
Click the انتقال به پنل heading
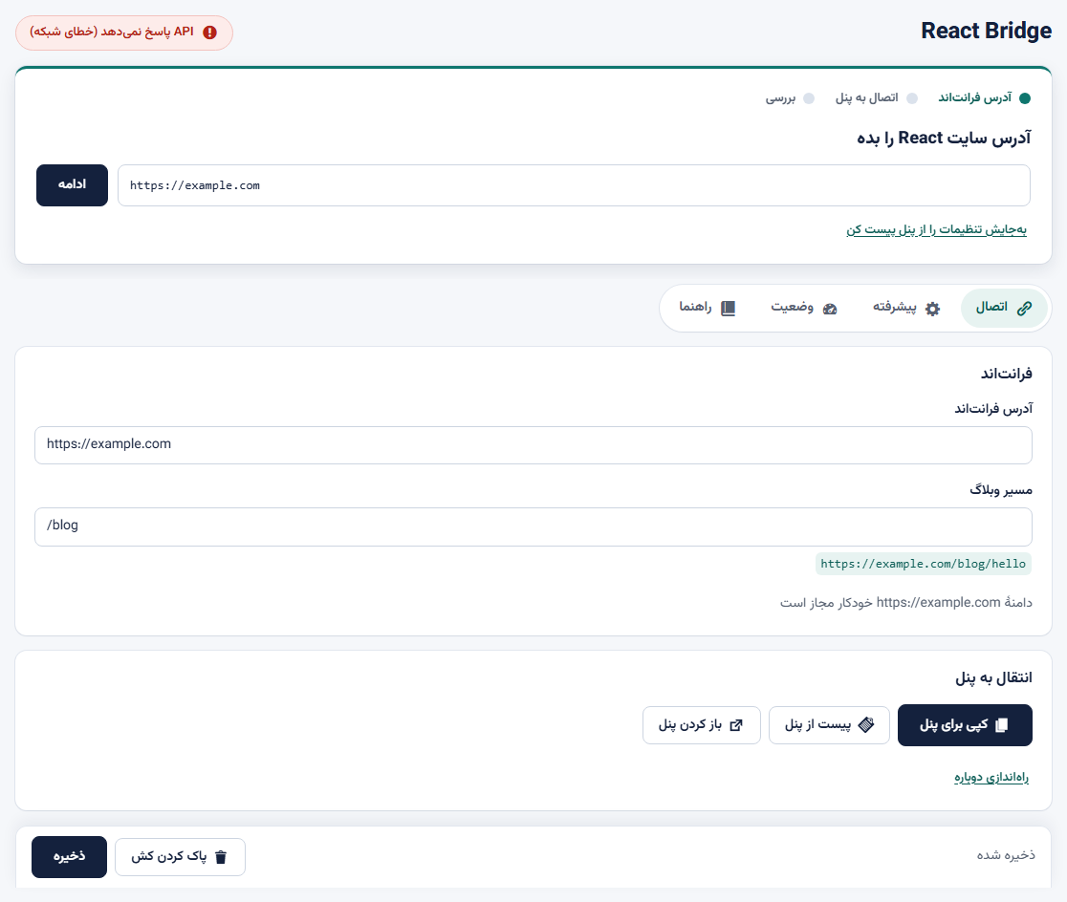[x=993, y=677]
